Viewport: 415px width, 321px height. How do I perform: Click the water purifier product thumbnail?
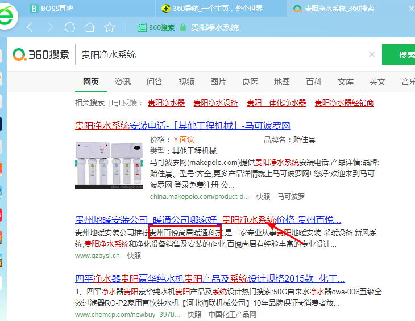click(109, 166)
